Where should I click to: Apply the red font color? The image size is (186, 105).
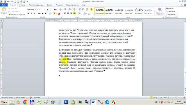coord(59,13)
